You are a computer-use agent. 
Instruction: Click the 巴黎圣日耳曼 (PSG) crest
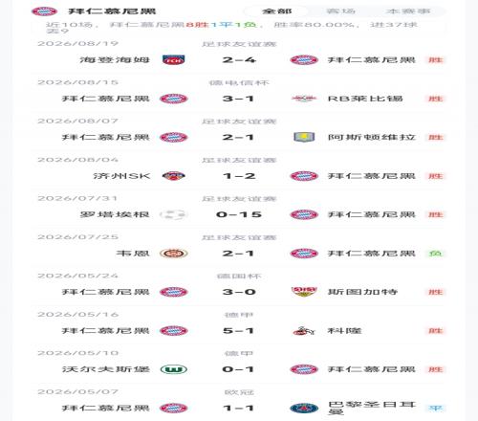point(304,409)
